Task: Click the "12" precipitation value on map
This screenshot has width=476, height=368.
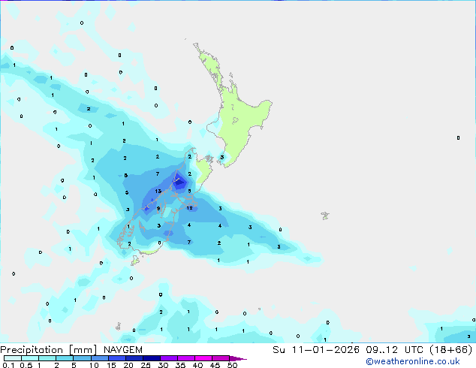Action: coord(189,208)
